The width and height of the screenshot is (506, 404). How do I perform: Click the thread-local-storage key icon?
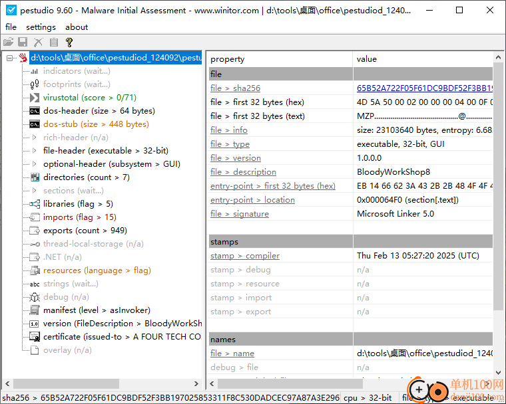pyautogui.click(x=35, y=244)
